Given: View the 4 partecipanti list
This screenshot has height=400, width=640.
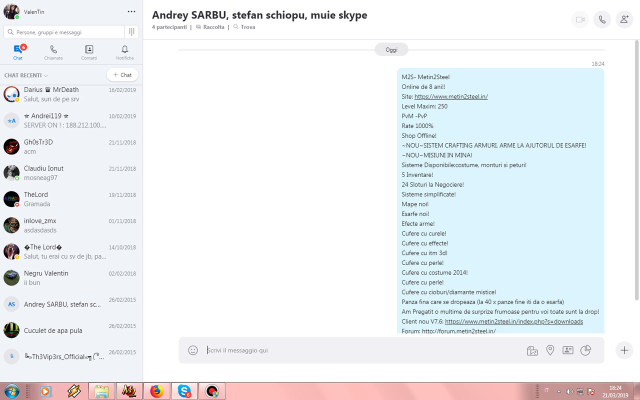Looking at the screenshot, I should pyautogui.click(x=169, y=27).
